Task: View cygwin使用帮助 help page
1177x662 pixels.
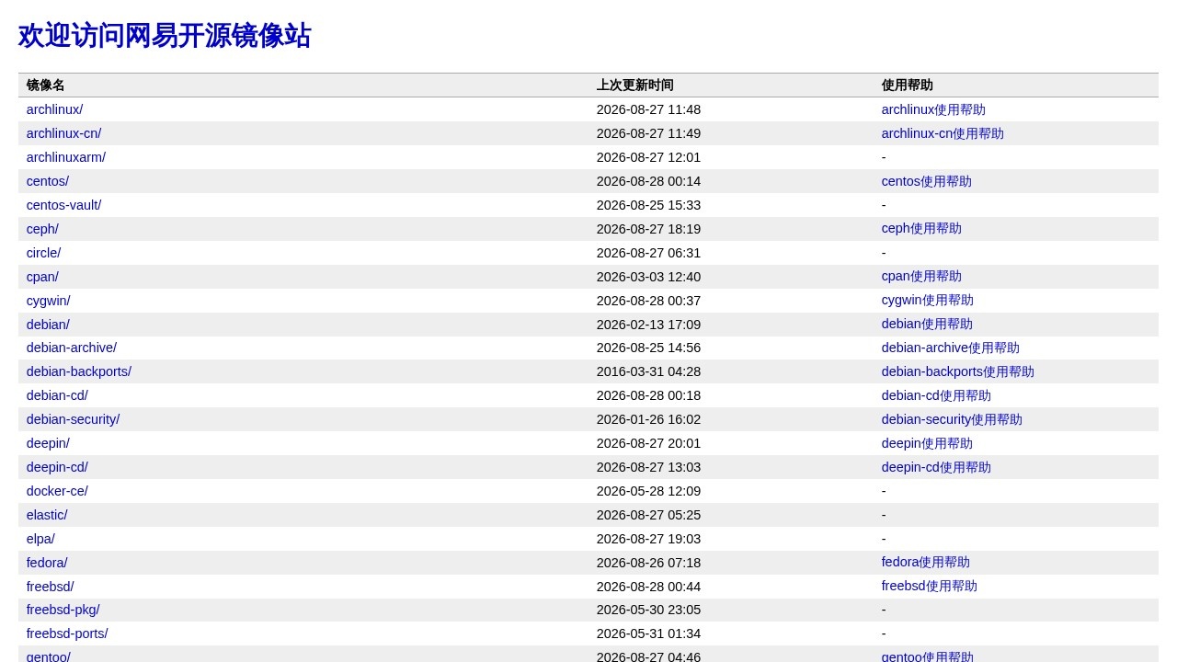Action: 928,301
